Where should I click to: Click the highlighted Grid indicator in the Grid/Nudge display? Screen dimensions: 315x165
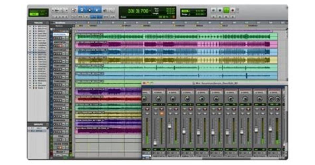[x=185, y=11]
